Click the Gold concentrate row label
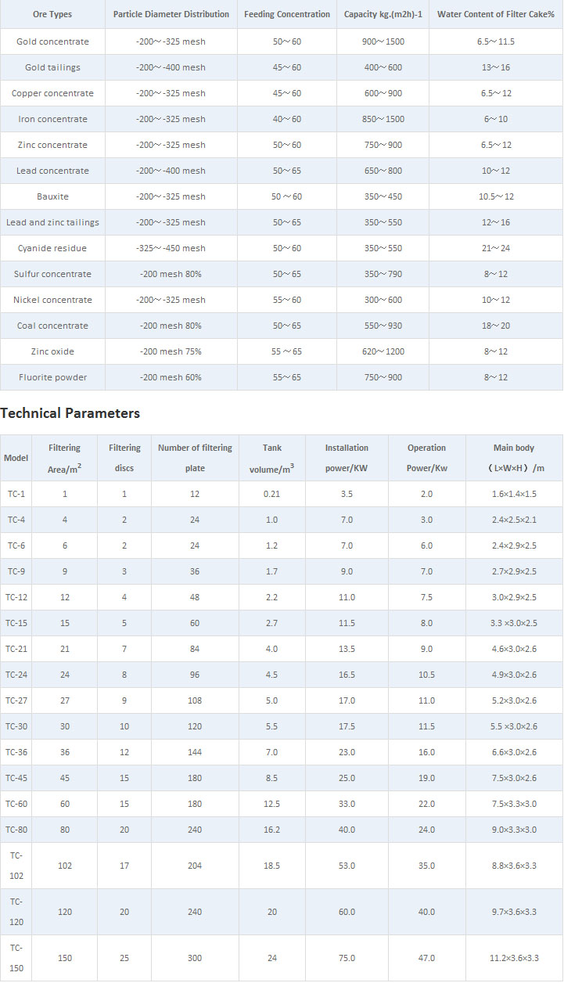The width and height of the screenshot is (564, 983). click(52, 41)
